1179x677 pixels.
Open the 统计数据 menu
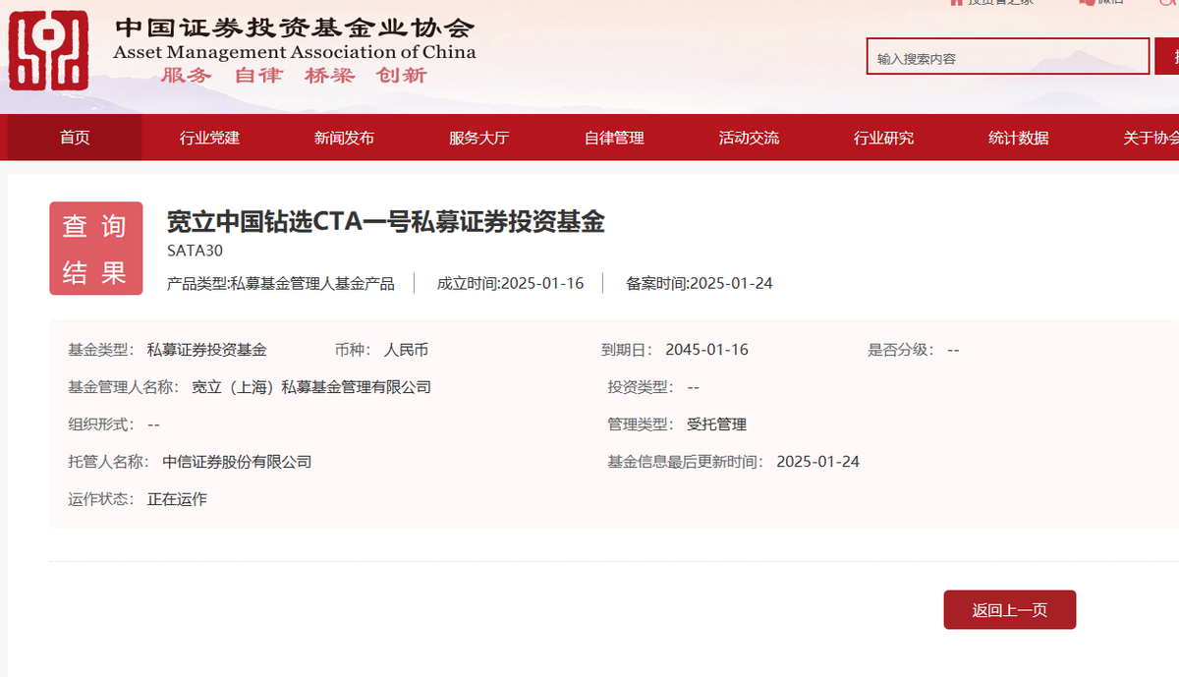(x=1018, y=138)
